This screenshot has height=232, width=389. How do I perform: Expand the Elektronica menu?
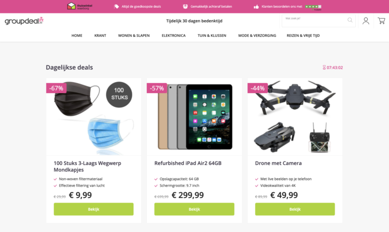[173, 36]
